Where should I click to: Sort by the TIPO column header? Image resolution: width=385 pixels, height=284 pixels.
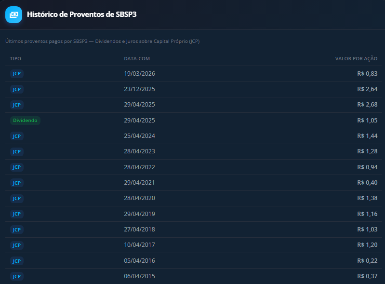[15, 58]
